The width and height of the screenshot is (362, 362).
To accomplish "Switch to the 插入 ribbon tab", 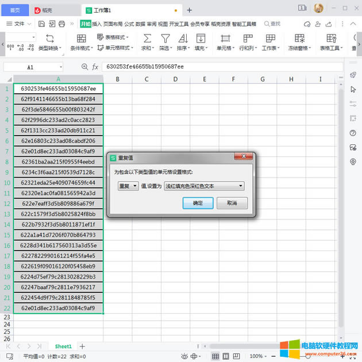I will 97,24.
